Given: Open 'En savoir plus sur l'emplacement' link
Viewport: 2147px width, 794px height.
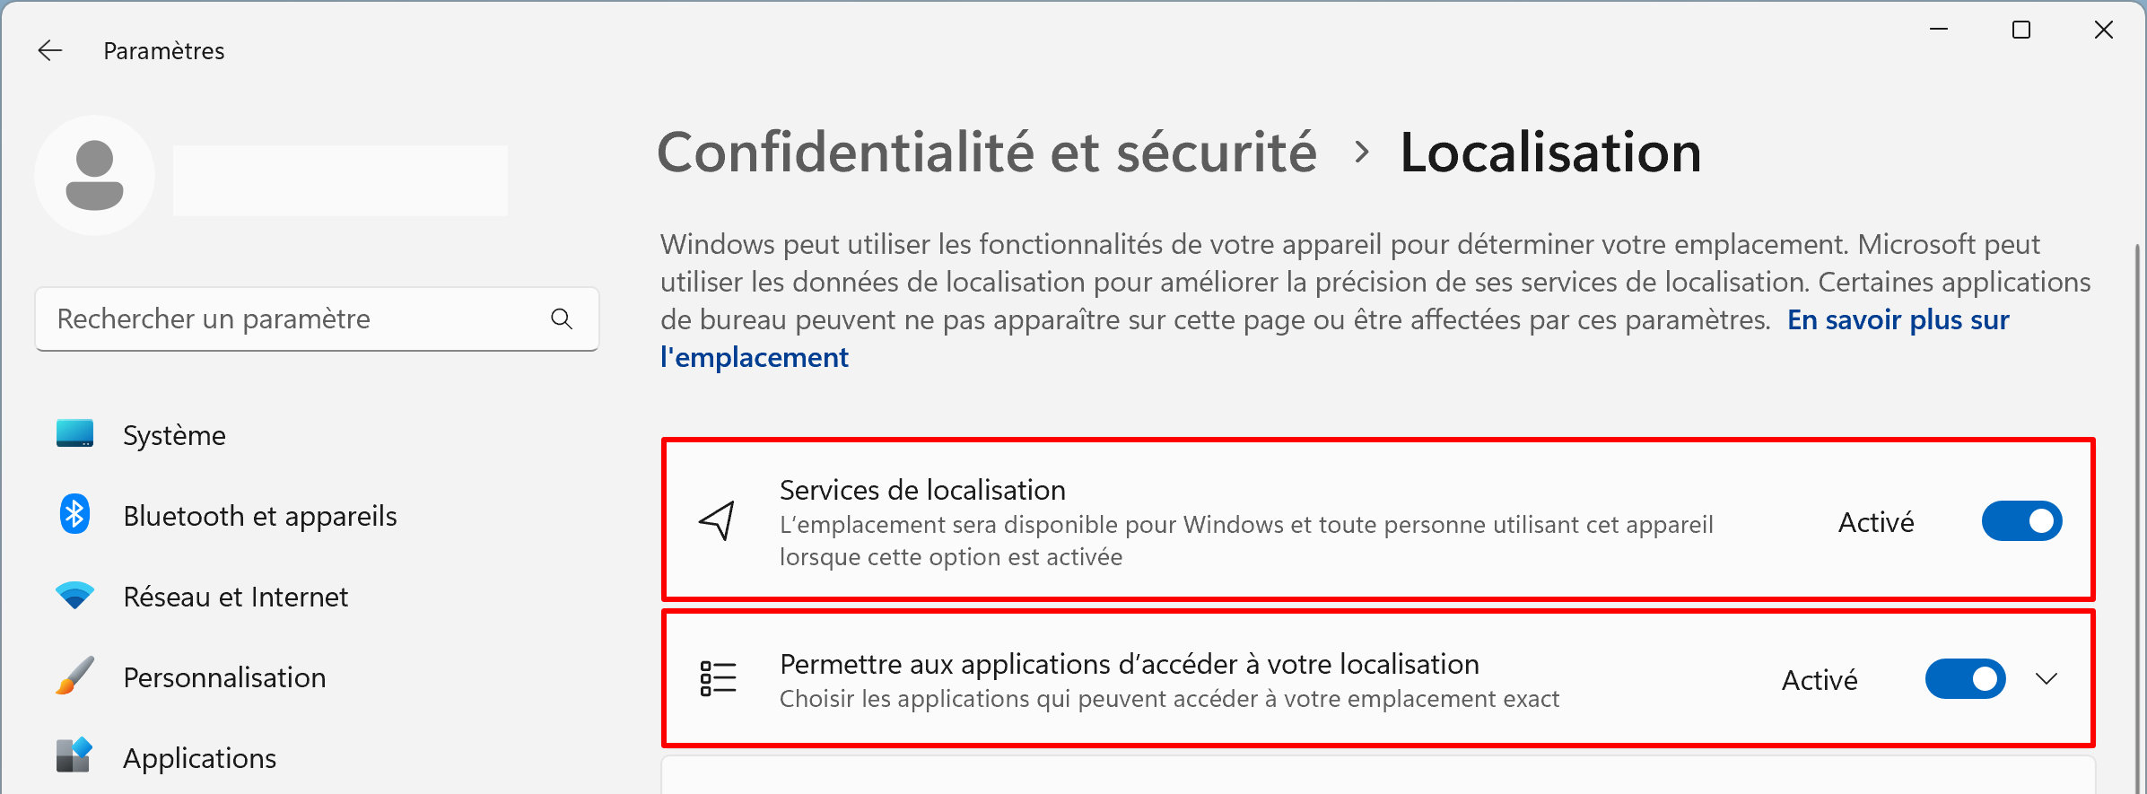Looking at the screenshot, I should pyautogui.click(x=1335, y=338).
